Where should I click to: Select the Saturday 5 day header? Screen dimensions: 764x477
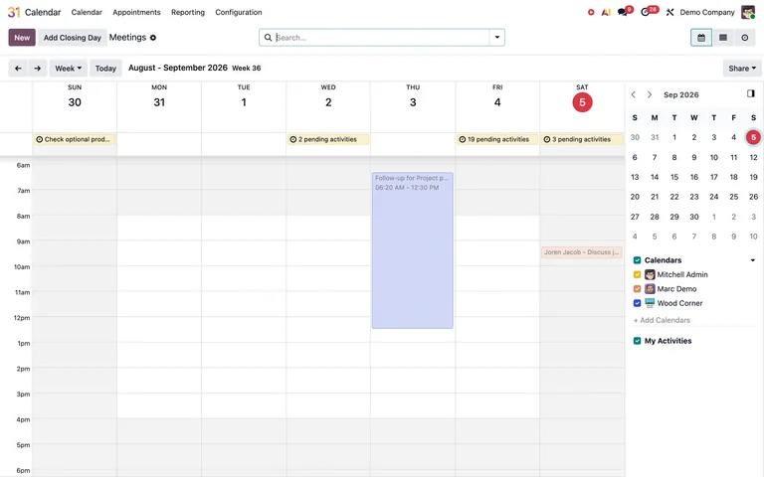582,102
